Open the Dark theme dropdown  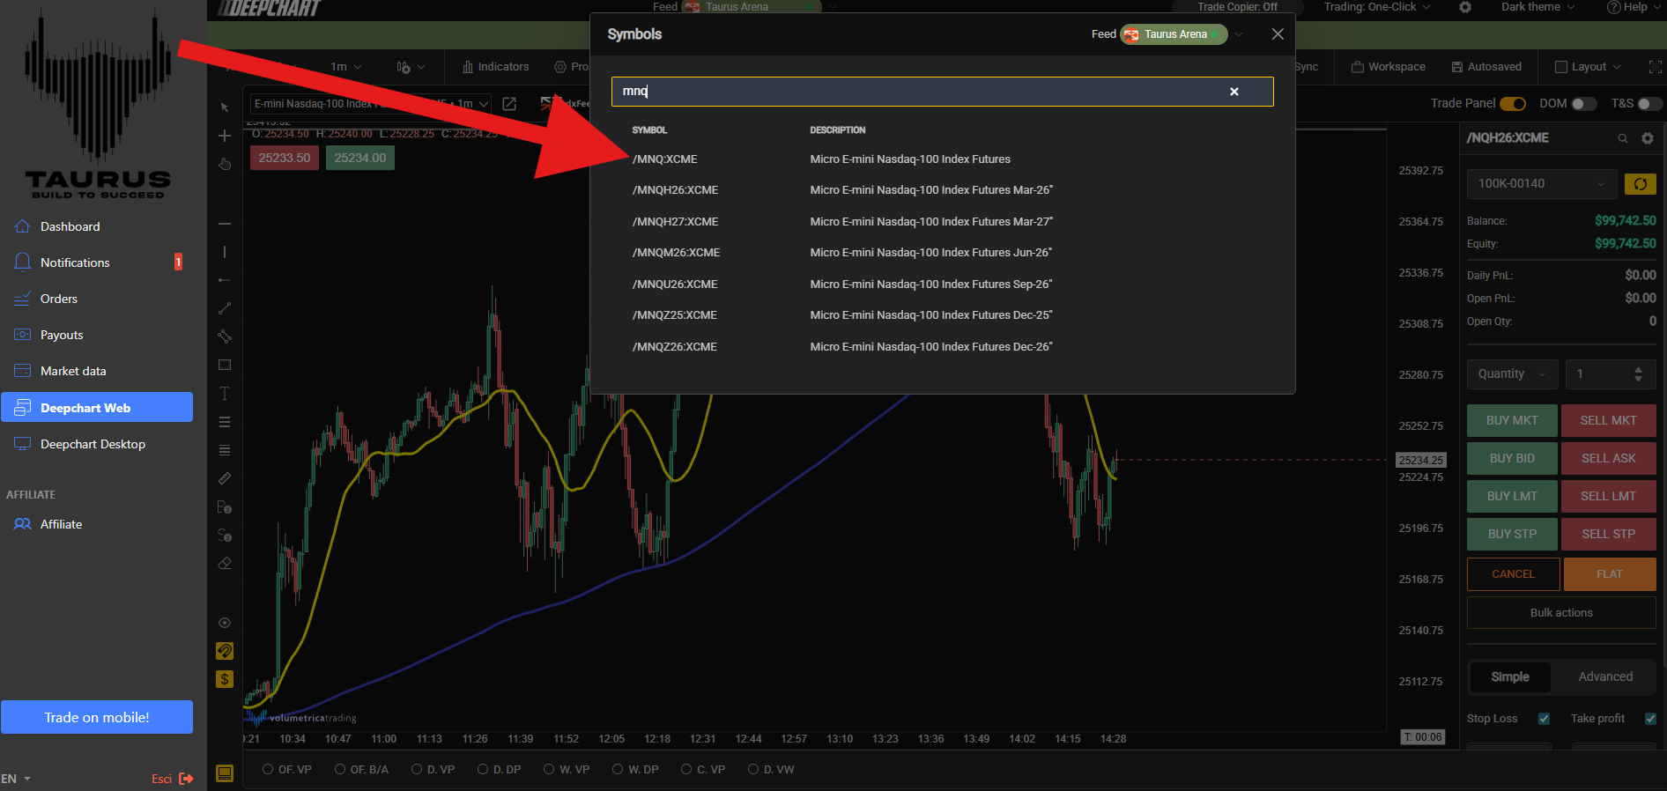pyautogui.click(x=1539, y=7)
